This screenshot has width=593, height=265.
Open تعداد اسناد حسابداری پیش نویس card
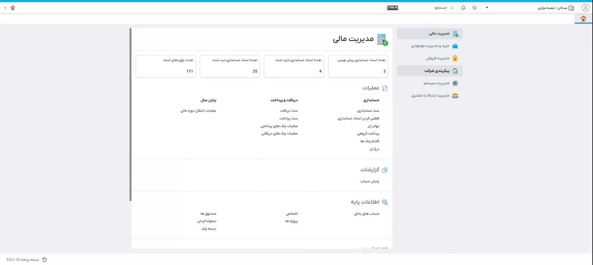click(358, 66)
